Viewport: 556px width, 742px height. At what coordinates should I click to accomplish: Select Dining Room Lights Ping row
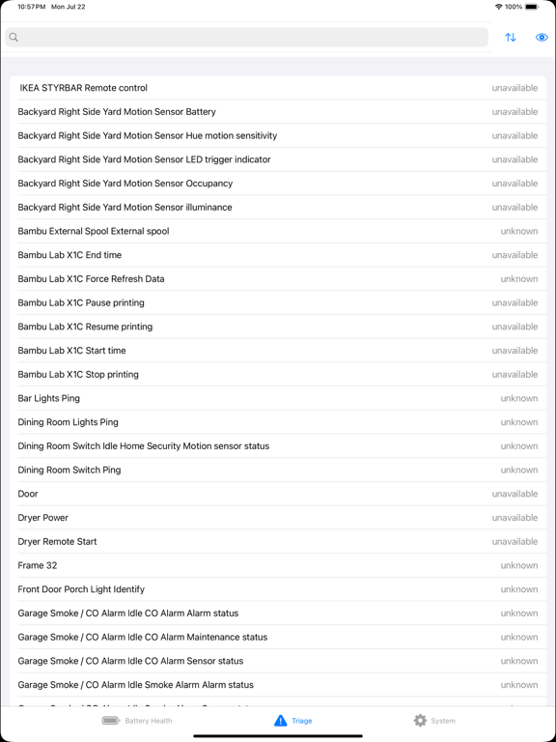click(x=278, y=422)
